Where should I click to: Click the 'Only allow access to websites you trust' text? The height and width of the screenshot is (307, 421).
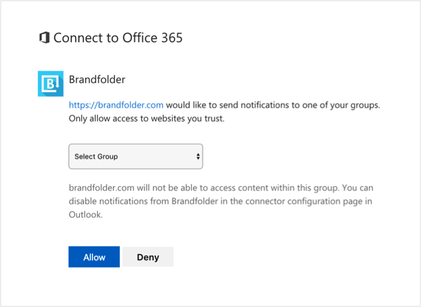pos(146,118)
